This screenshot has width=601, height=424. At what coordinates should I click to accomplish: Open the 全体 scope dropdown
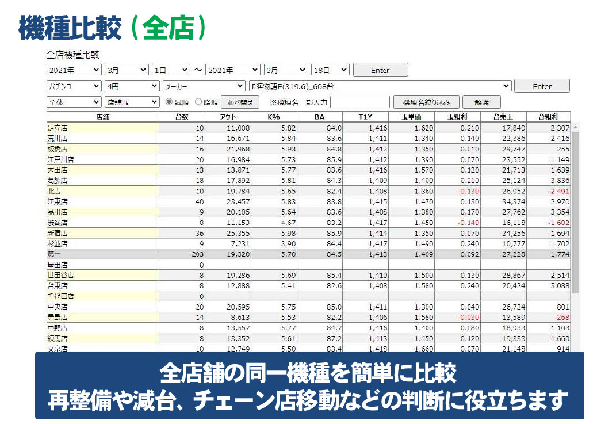click(x=73, y=101)
